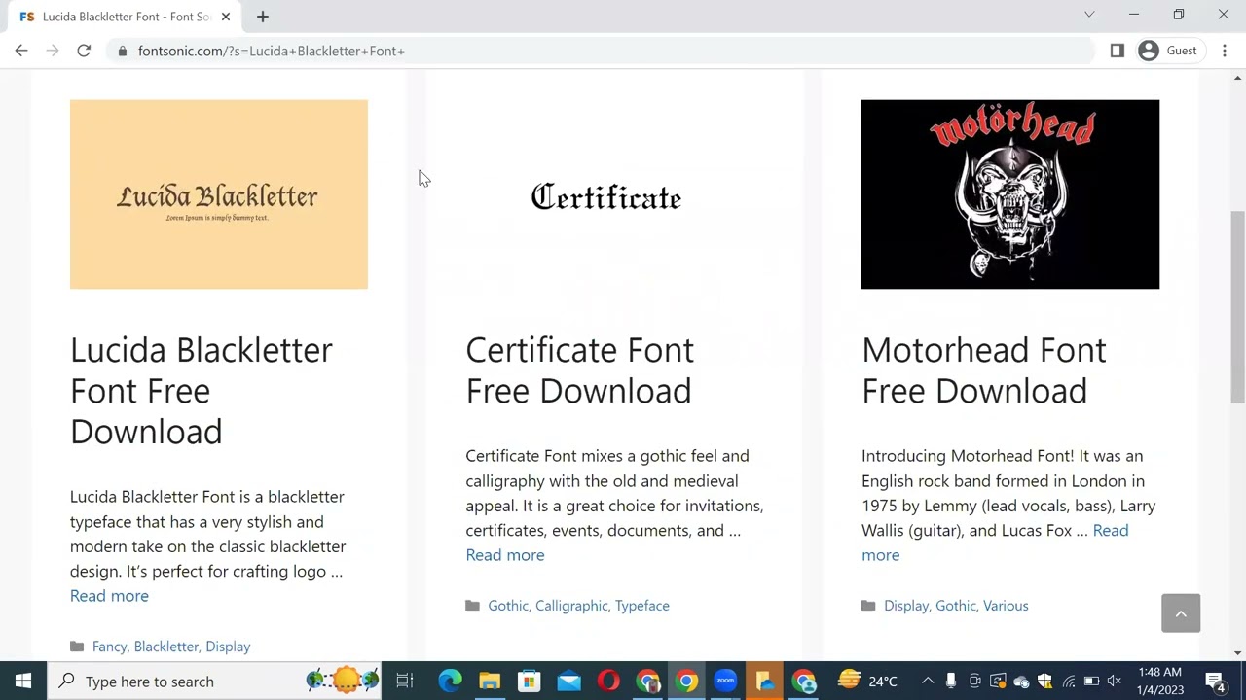Open Gothic category under Motorhead post
The width and height of the screenshot is (1246, 700).
(956, 606)
